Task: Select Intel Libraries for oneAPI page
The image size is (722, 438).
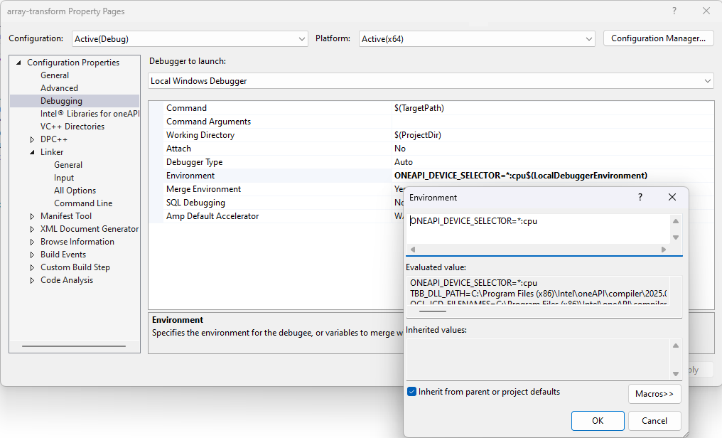Action: [89, 114]
